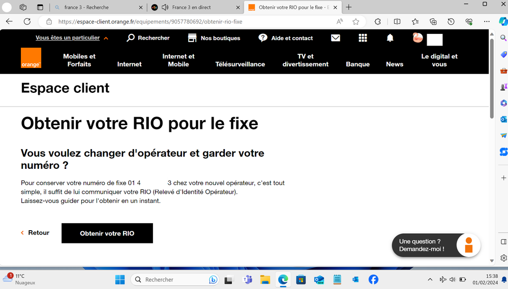Mute the France 3 en direct tab
508x289 pixels.
click(x=165, y=7)
